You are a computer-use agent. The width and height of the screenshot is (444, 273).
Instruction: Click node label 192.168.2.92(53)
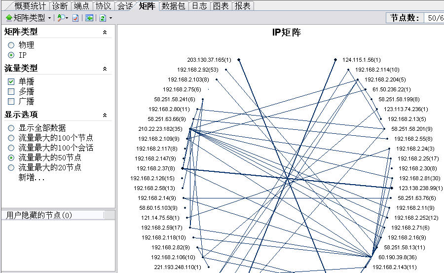(x=198, y=70)
